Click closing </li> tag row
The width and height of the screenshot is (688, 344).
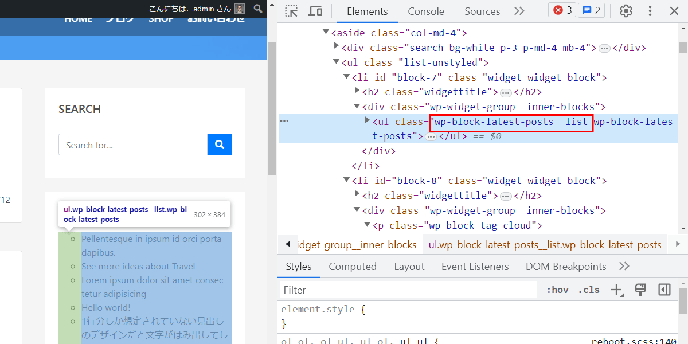(x=365, y=166)
